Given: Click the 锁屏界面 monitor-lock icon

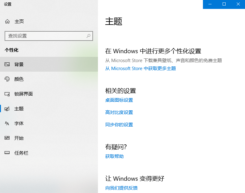Looking at the screenshot, I should click(7, 94).
